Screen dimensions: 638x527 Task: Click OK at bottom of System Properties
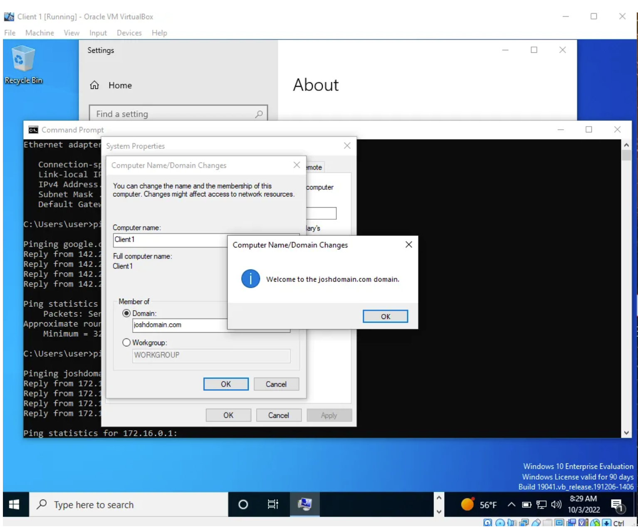(x=228, y=415)
